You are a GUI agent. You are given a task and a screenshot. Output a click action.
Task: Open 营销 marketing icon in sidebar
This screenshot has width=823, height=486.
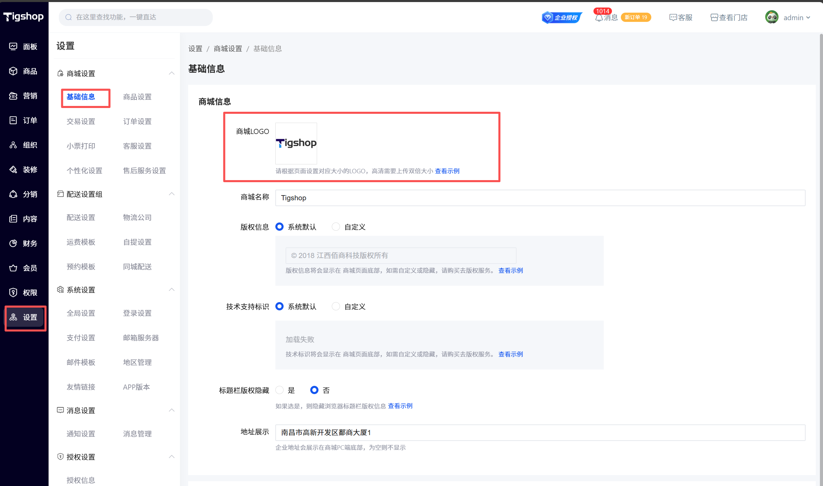(13, 96)
